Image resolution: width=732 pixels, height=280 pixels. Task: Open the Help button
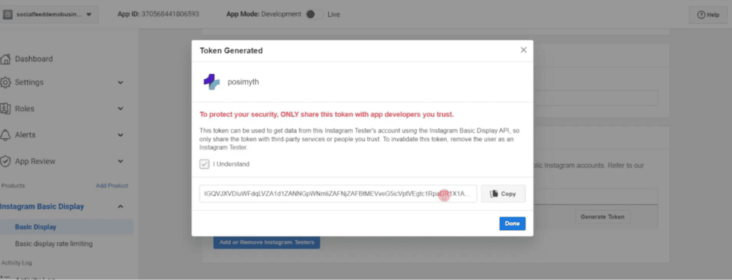(x=708, y=15)
